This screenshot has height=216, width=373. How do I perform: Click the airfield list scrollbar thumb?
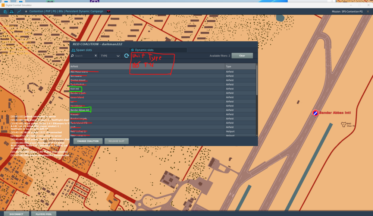[x=257, y=79]
